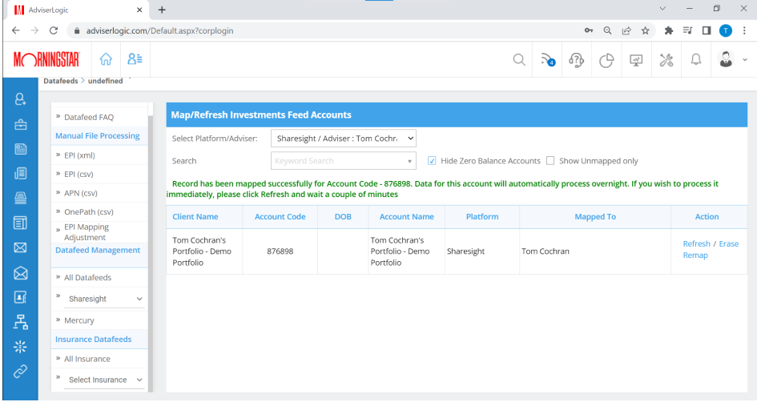Click the sidebar contact card icon
The height and width of the screenshot is (406, 757).
pyautogui.click(x=20, y=297)
